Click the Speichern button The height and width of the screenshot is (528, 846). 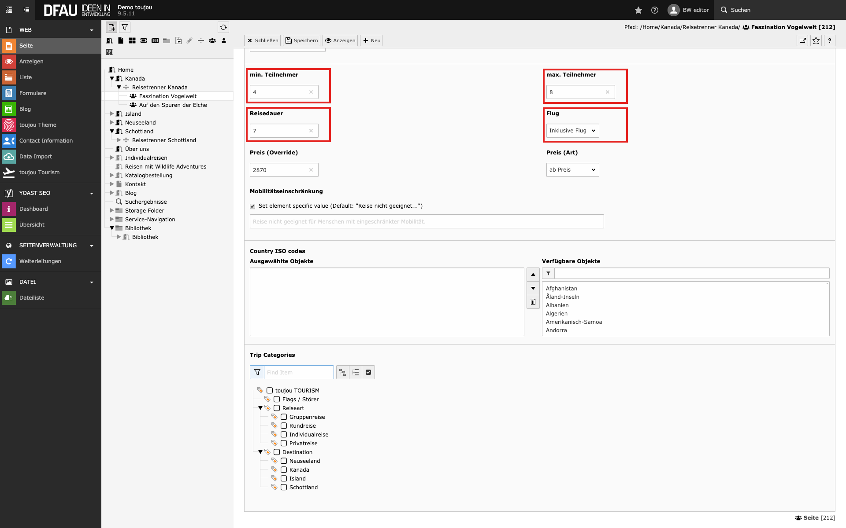coord(301,40)
